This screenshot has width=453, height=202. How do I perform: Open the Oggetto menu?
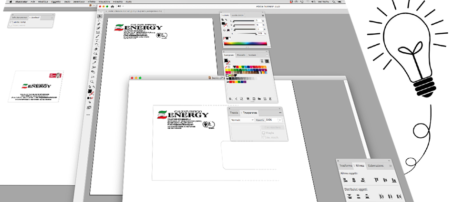[x=56, y=1]
